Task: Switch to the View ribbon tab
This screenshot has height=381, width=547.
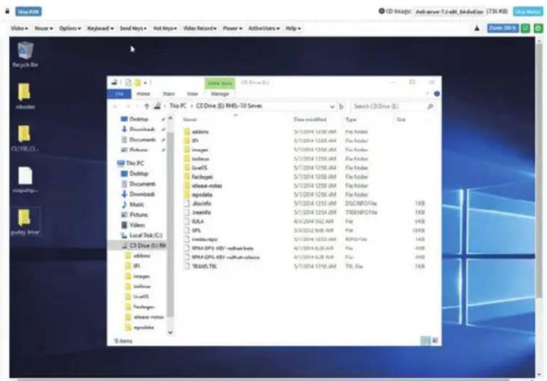Action: click(192, 94)
